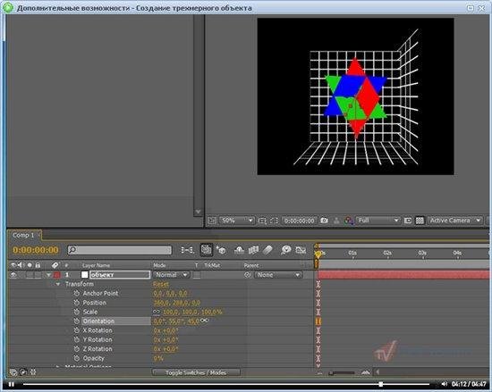Click the timeline layer search field
492x392 pixels.
point(120,250)
